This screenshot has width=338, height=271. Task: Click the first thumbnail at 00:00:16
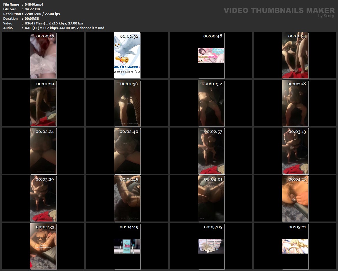pyautogui.click(x=43, y=55)
